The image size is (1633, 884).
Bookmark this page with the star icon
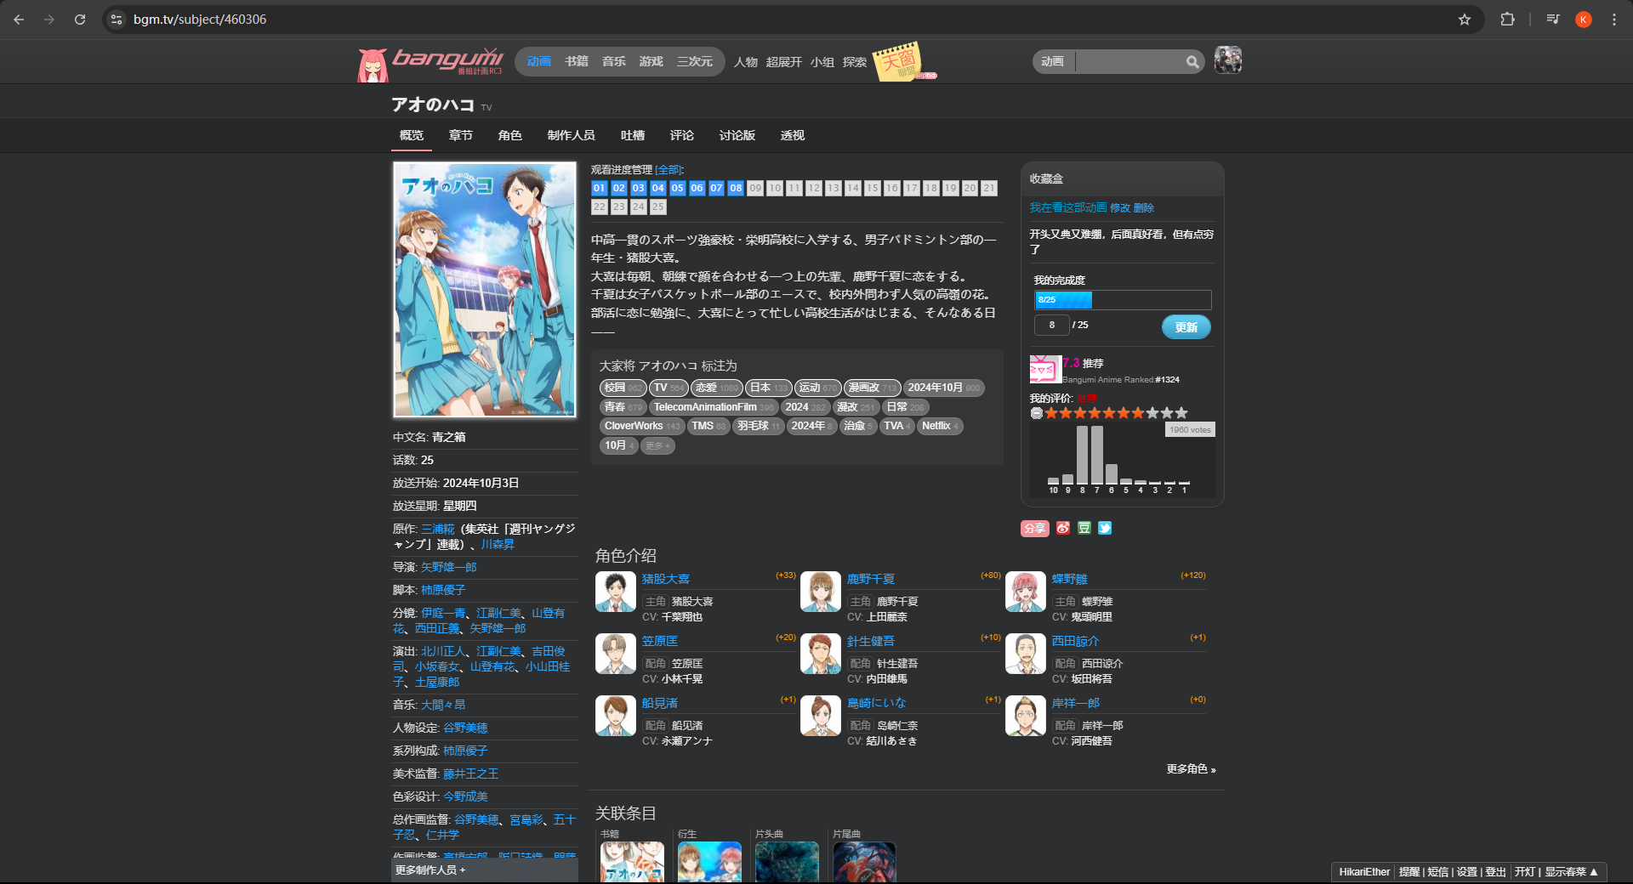point(1465,20)
